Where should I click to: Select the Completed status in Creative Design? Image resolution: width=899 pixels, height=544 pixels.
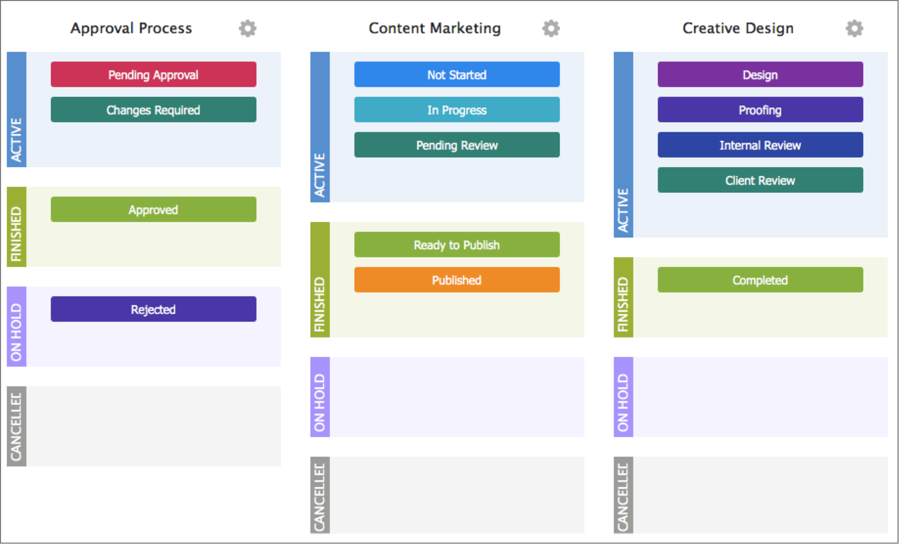[x=760, y=280]
